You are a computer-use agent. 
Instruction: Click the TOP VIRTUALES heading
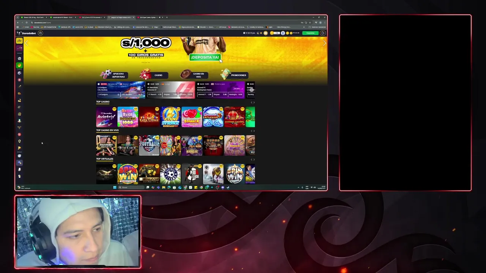point(104,159)
